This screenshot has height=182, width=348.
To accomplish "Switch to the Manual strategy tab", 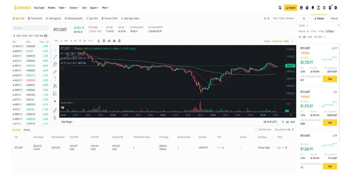I will point(334,18).
